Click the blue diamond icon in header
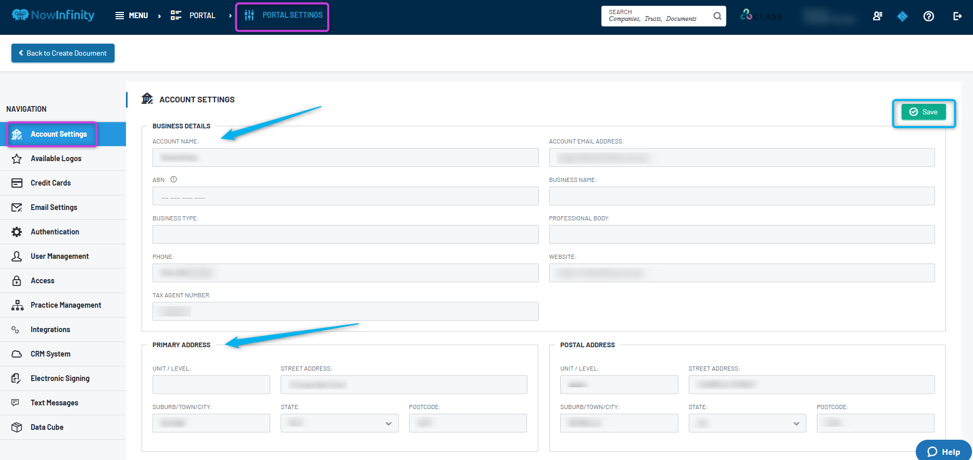The image size is (973, 460). 902,16
